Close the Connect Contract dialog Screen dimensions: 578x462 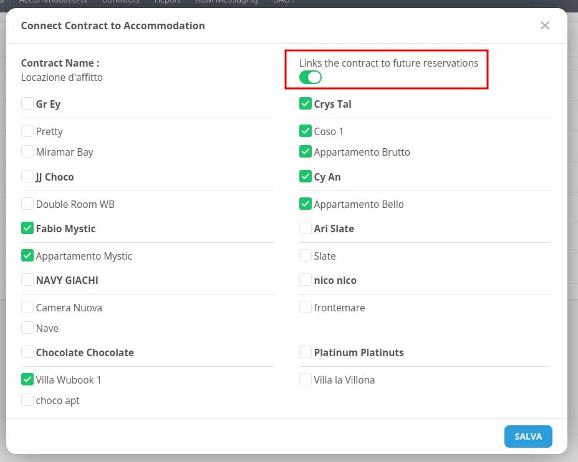pyautogui.click(x=544, y=26)
